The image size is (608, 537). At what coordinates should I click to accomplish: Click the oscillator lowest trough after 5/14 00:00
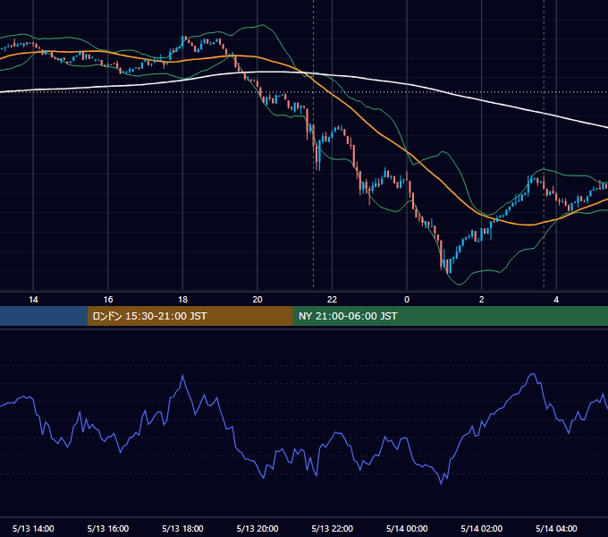coord(442,484)
